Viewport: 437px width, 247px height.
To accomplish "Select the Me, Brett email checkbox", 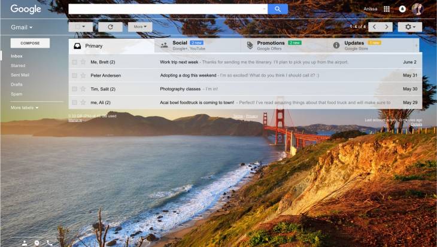I will [x=74, y=62].
